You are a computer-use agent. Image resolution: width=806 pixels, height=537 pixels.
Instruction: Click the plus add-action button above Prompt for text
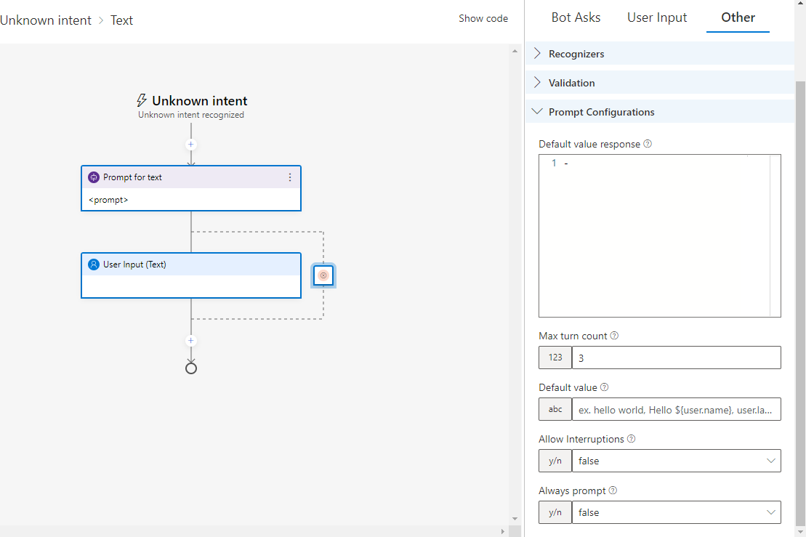190,145
